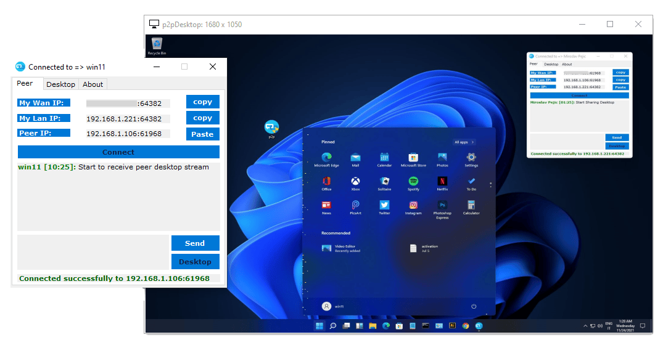This screenshot has height=345, width=663.
Task: Launch PicsArt from pinned apps
Action: tap(356, 208)
